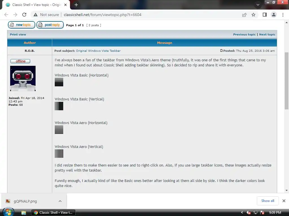This screenshot has height=216, width=289.
Task: Open the network tray icon
Action: pyautogui.click(x=255, y=213)
